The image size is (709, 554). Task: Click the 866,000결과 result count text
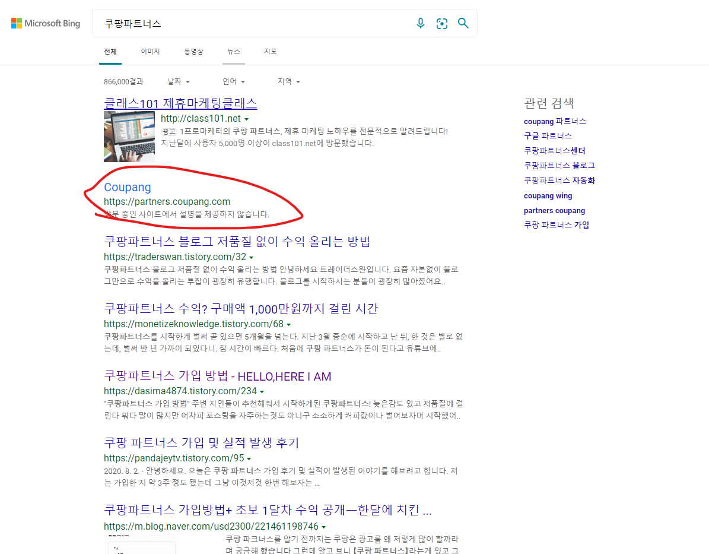pos(123,81)
